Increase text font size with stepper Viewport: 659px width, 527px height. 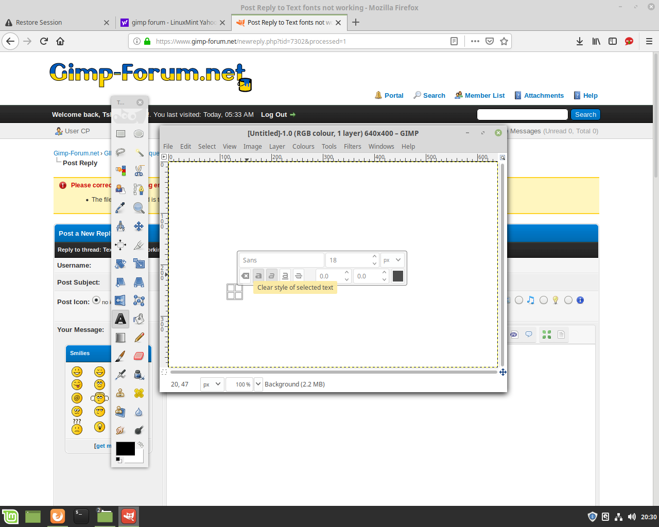[x=374, y=257]
